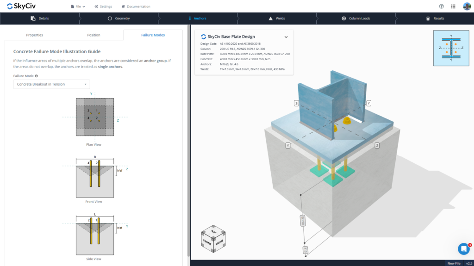This screenshot has height=266, width=474.
Task: Click the Column '200 UC 59.5' text
Action: (243, 49)
